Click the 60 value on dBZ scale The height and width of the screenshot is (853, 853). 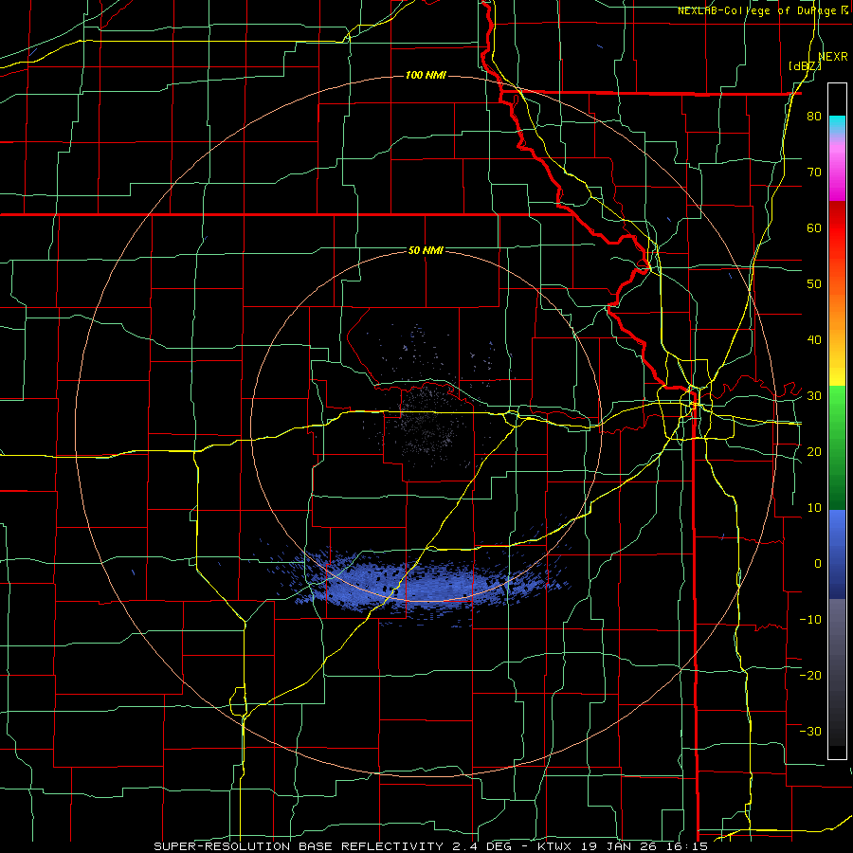click(x=814, y=227)
